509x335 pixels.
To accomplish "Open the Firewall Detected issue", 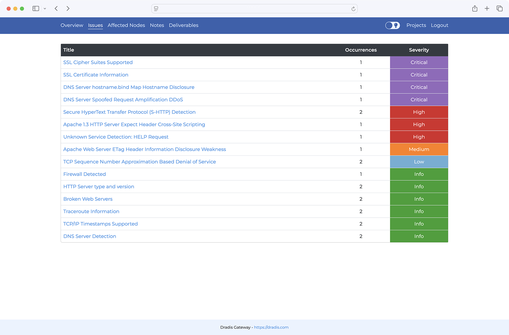I will coord(85,174).
